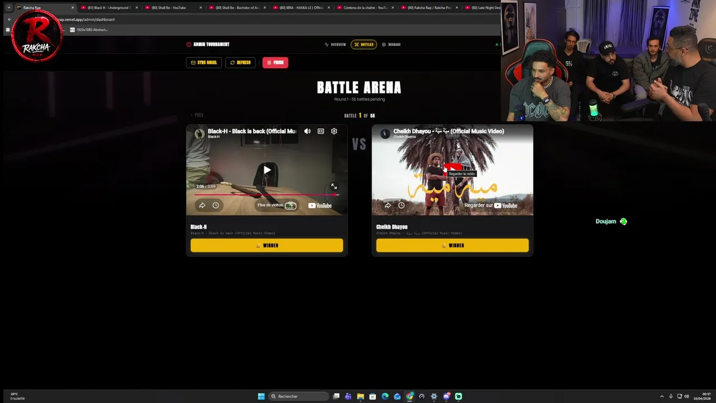Screen dimensions: 716x403
Task: Open the 1920x1080 Abstract bookmark
Action: tap(89, 30)
